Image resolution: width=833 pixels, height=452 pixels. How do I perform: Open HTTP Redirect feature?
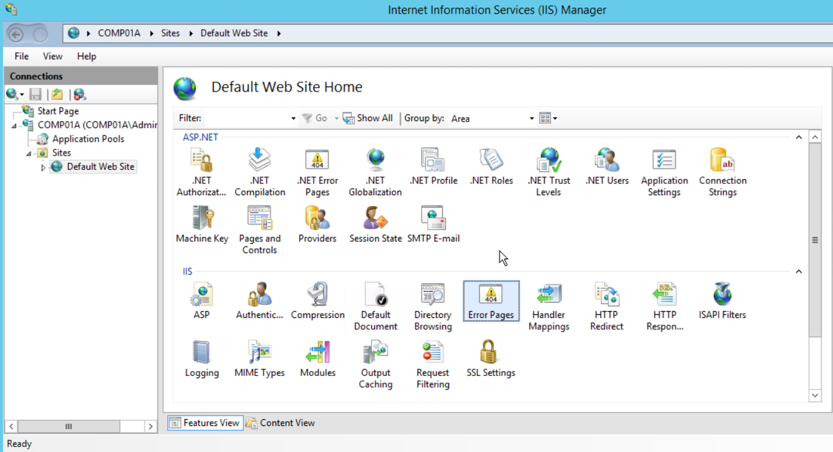click(x=607, y=306)
